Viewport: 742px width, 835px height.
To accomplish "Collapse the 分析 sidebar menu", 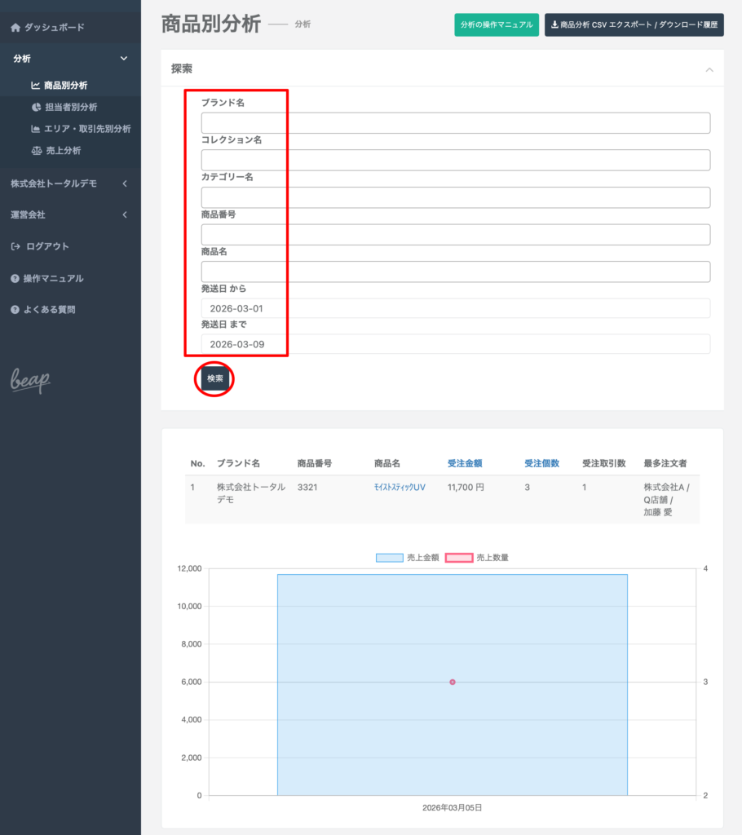I will [x=124, y=59].
